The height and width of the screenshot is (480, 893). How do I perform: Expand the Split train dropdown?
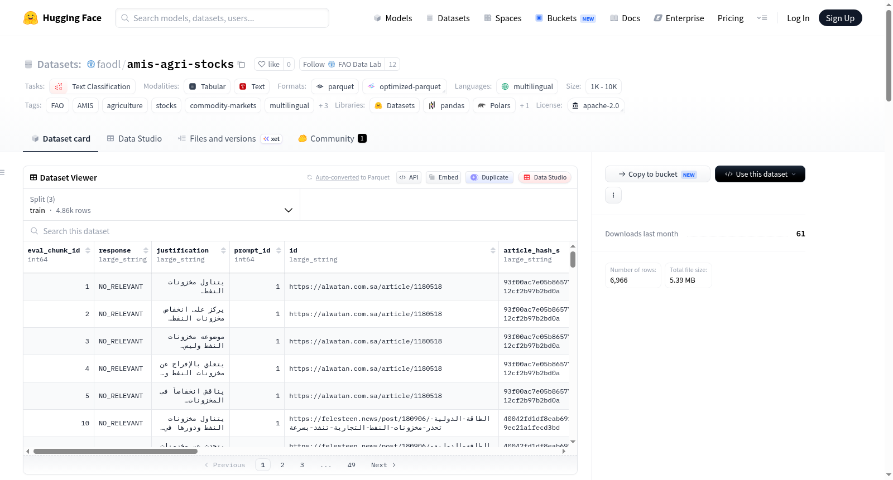coord(161,205)
